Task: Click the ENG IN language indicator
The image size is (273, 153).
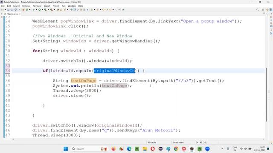Action: [235, 149]
